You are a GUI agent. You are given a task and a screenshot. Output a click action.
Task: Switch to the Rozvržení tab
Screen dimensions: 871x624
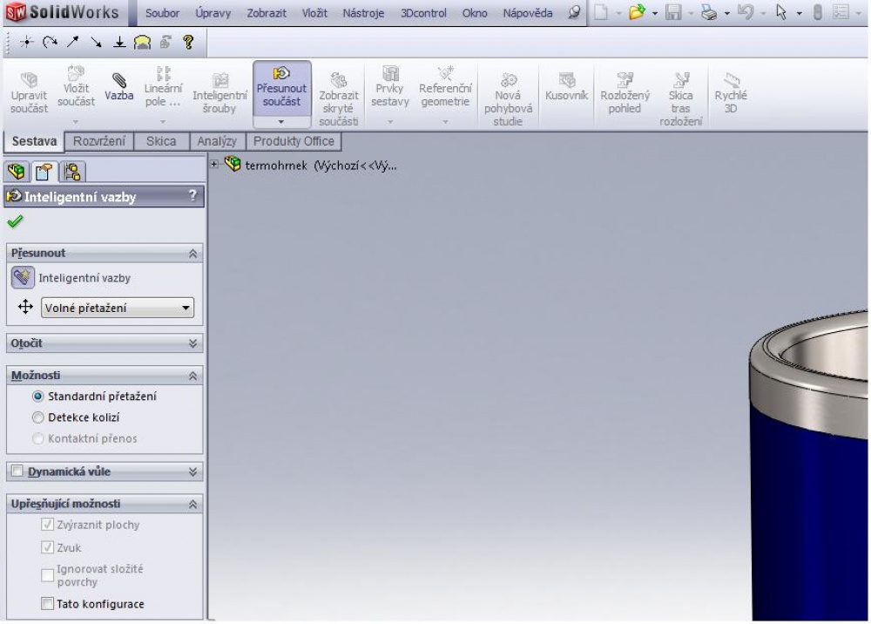tap(99, 141)
